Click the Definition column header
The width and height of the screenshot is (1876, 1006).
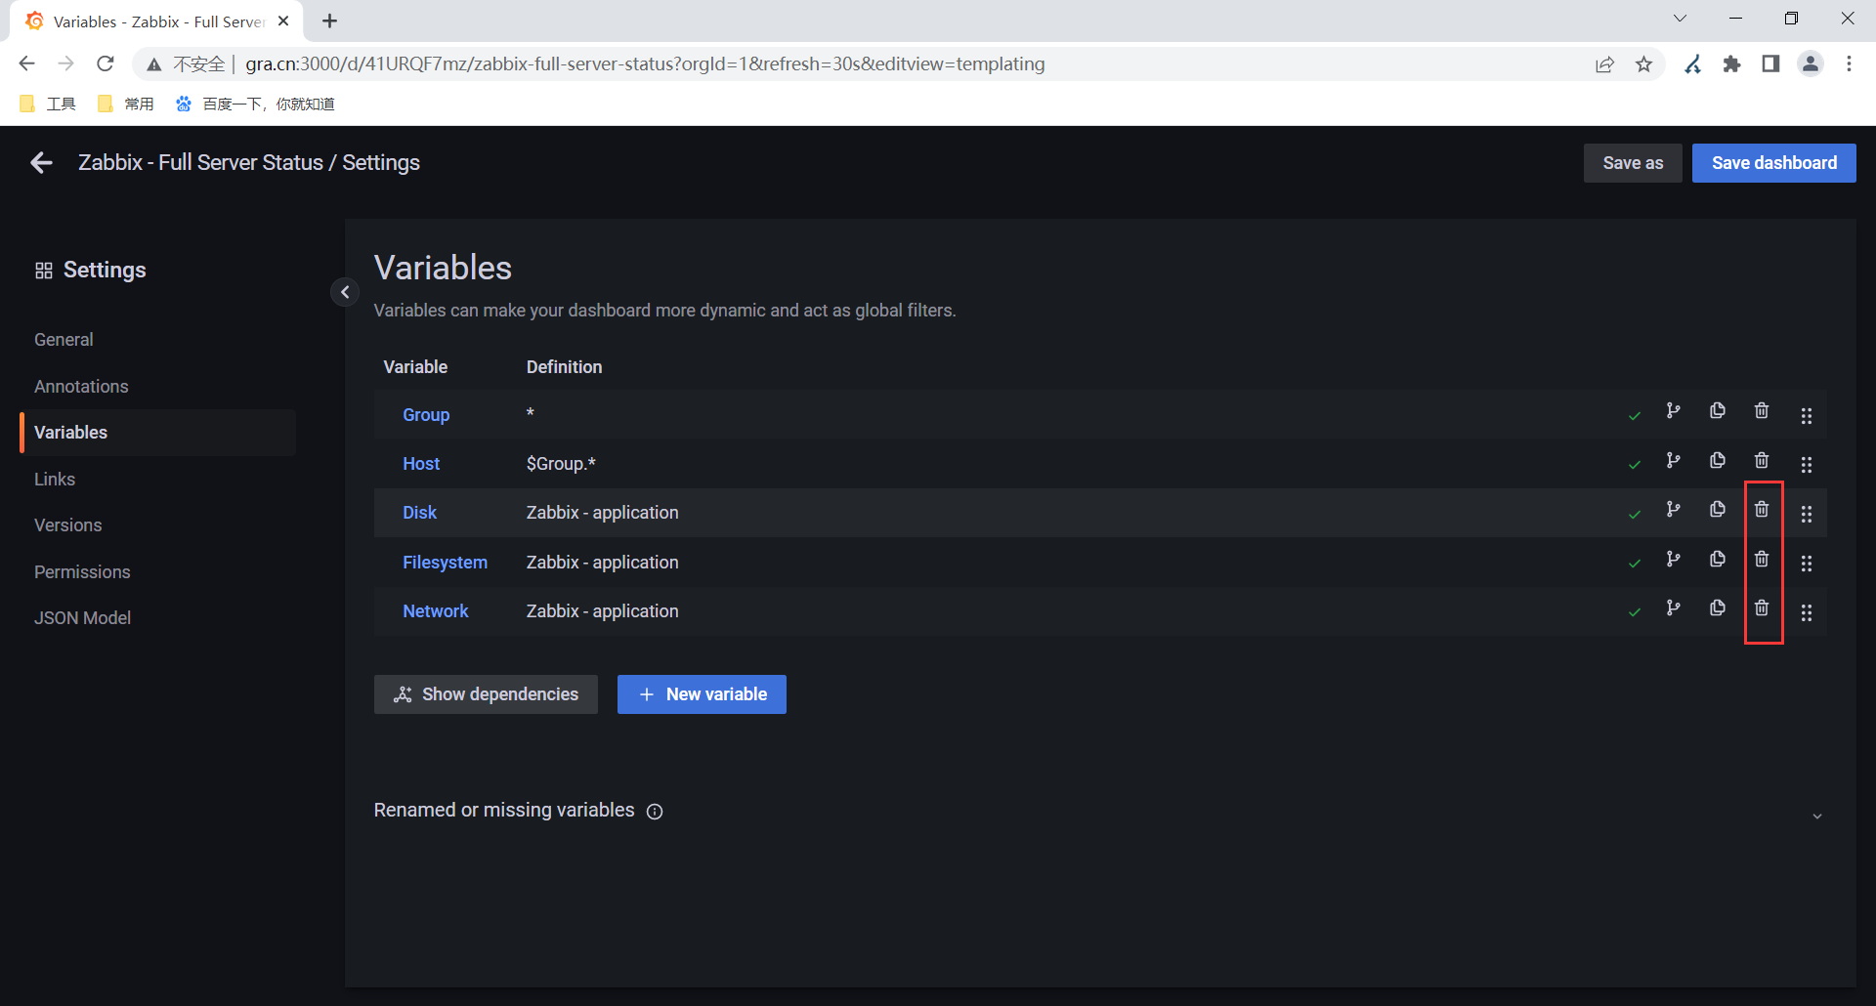click(564, 367)
